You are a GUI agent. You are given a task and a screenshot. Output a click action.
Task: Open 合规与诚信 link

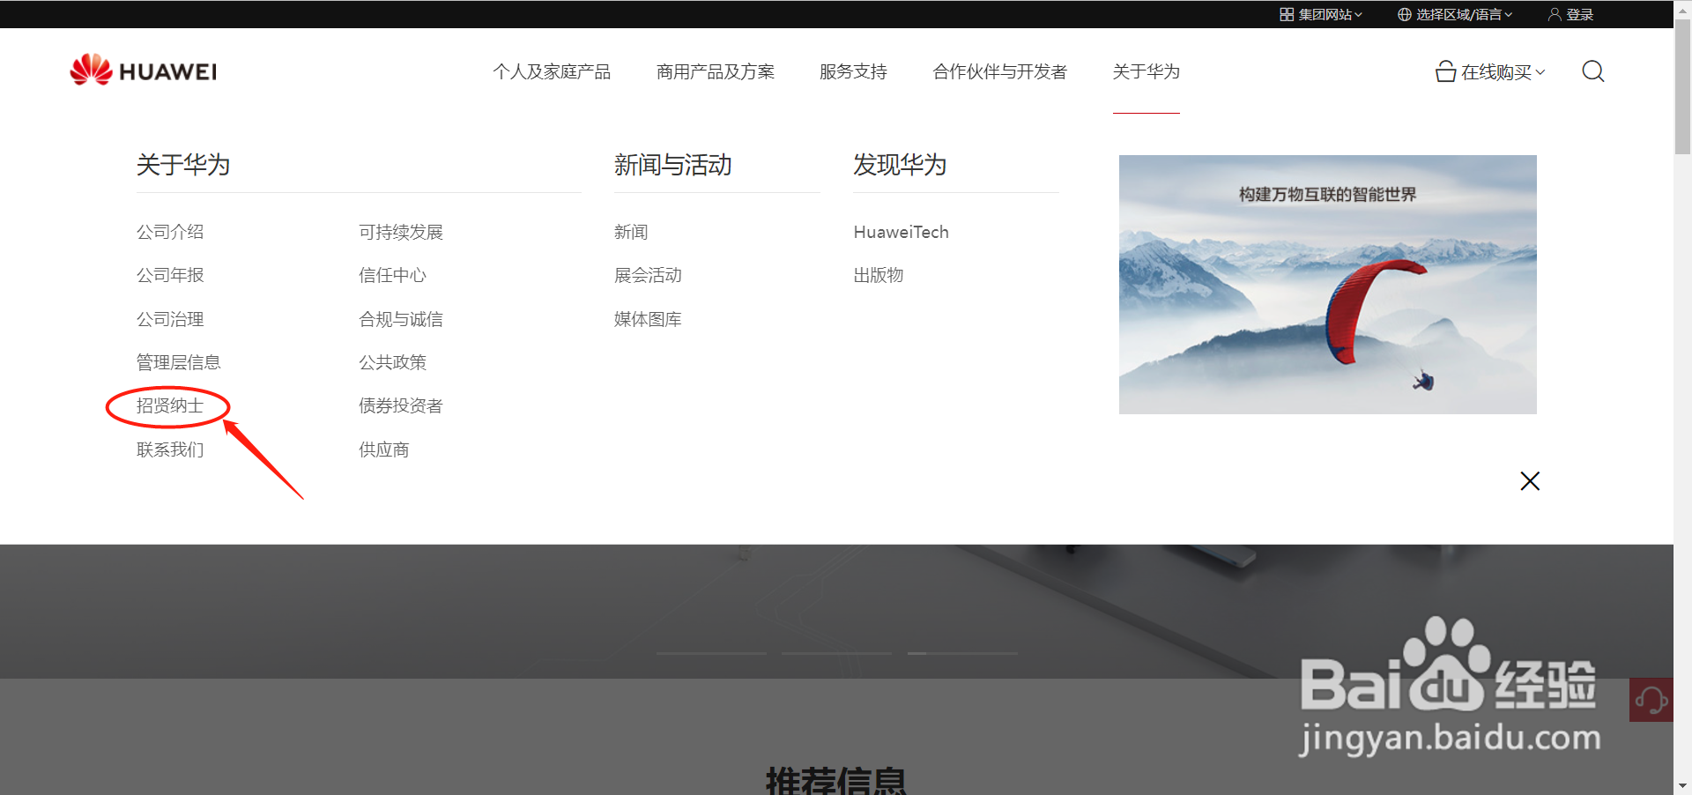[x=401, y=319]
